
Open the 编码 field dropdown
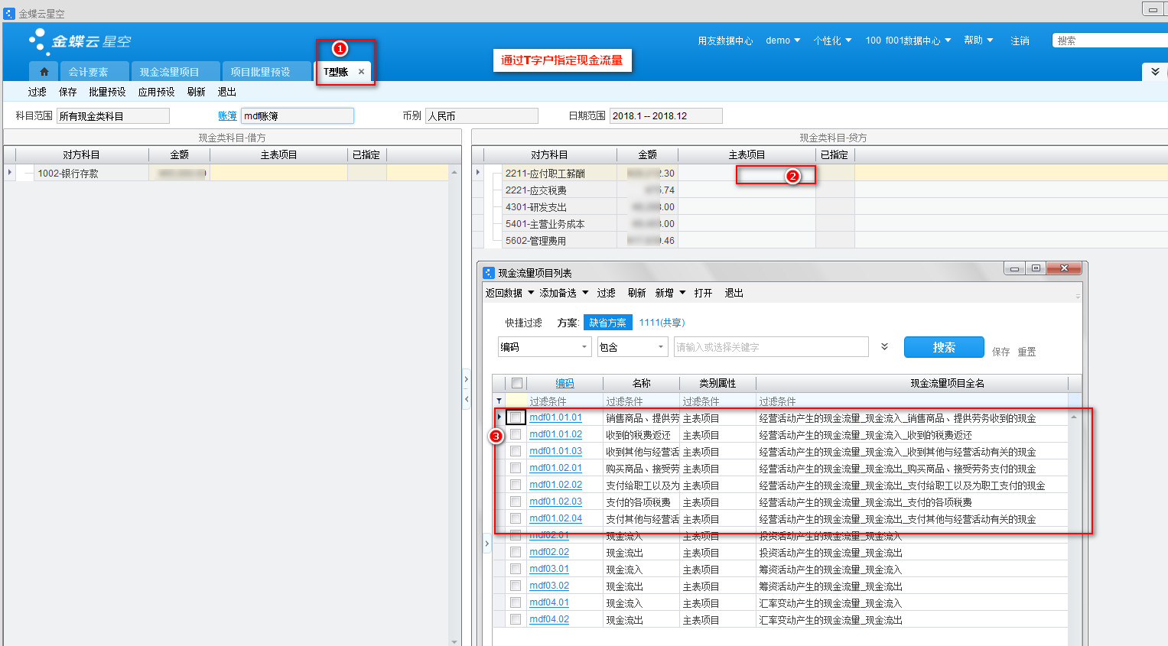(x=584, y=347)
